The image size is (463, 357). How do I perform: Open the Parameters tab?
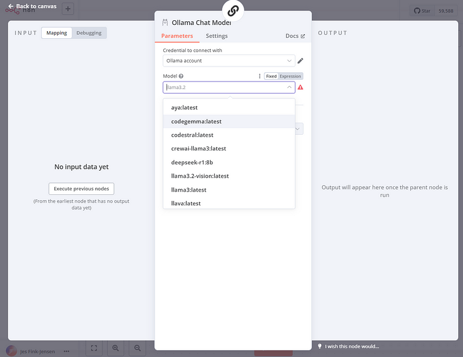click(177, 36)
